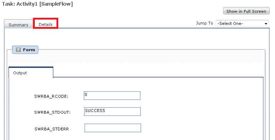Click Activity1 in the task heading
Image resolution: width=275 pixels, height=140 pixels.
click(x=27, y=4)
